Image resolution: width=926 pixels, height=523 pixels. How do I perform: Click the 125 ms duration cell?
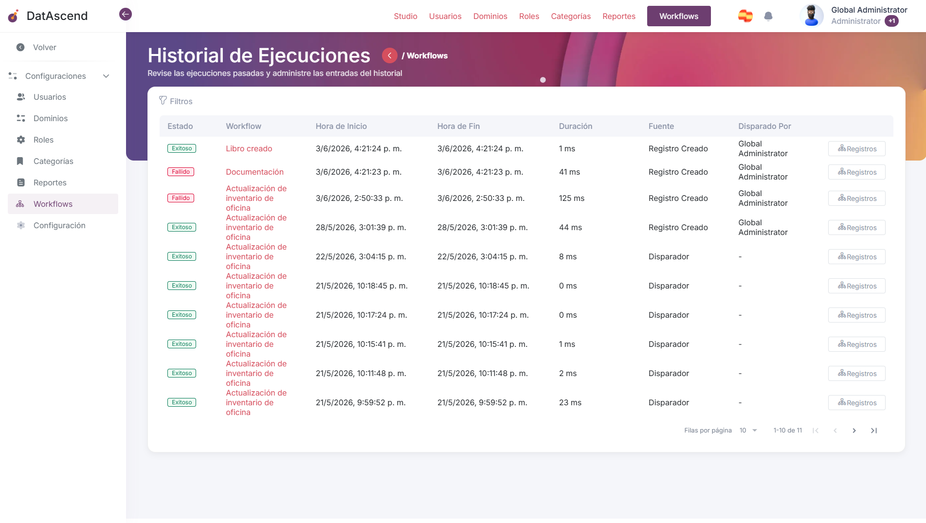click(571, 198)
